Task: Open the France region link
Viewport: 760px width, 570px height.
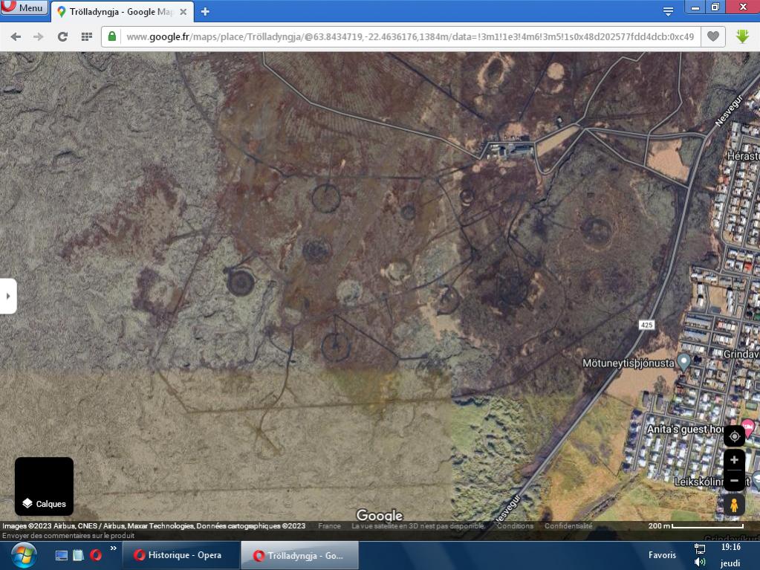Action: pyautogui.click(x=330, y=526)
